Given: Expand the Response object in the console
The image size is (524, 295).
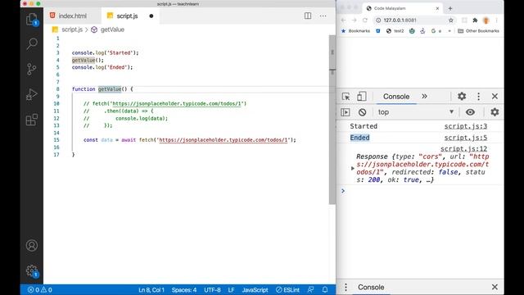Looking at the screenshot, I should click(x=353, y=168).
